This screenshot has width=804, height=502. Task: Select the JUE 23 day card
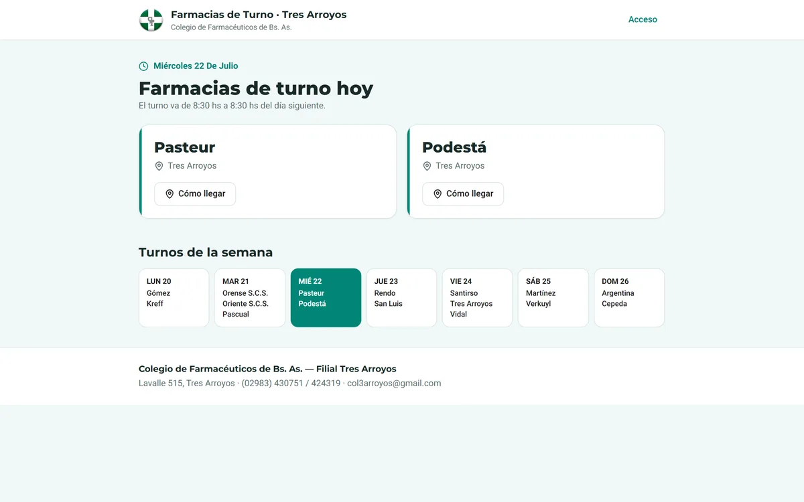point(402,298)
